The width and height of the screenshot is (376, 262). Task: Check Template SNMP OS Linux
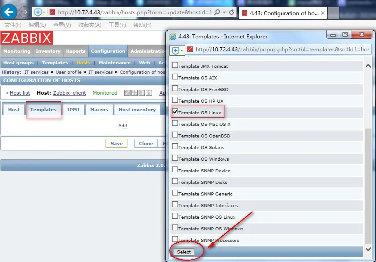click(175, 216)
